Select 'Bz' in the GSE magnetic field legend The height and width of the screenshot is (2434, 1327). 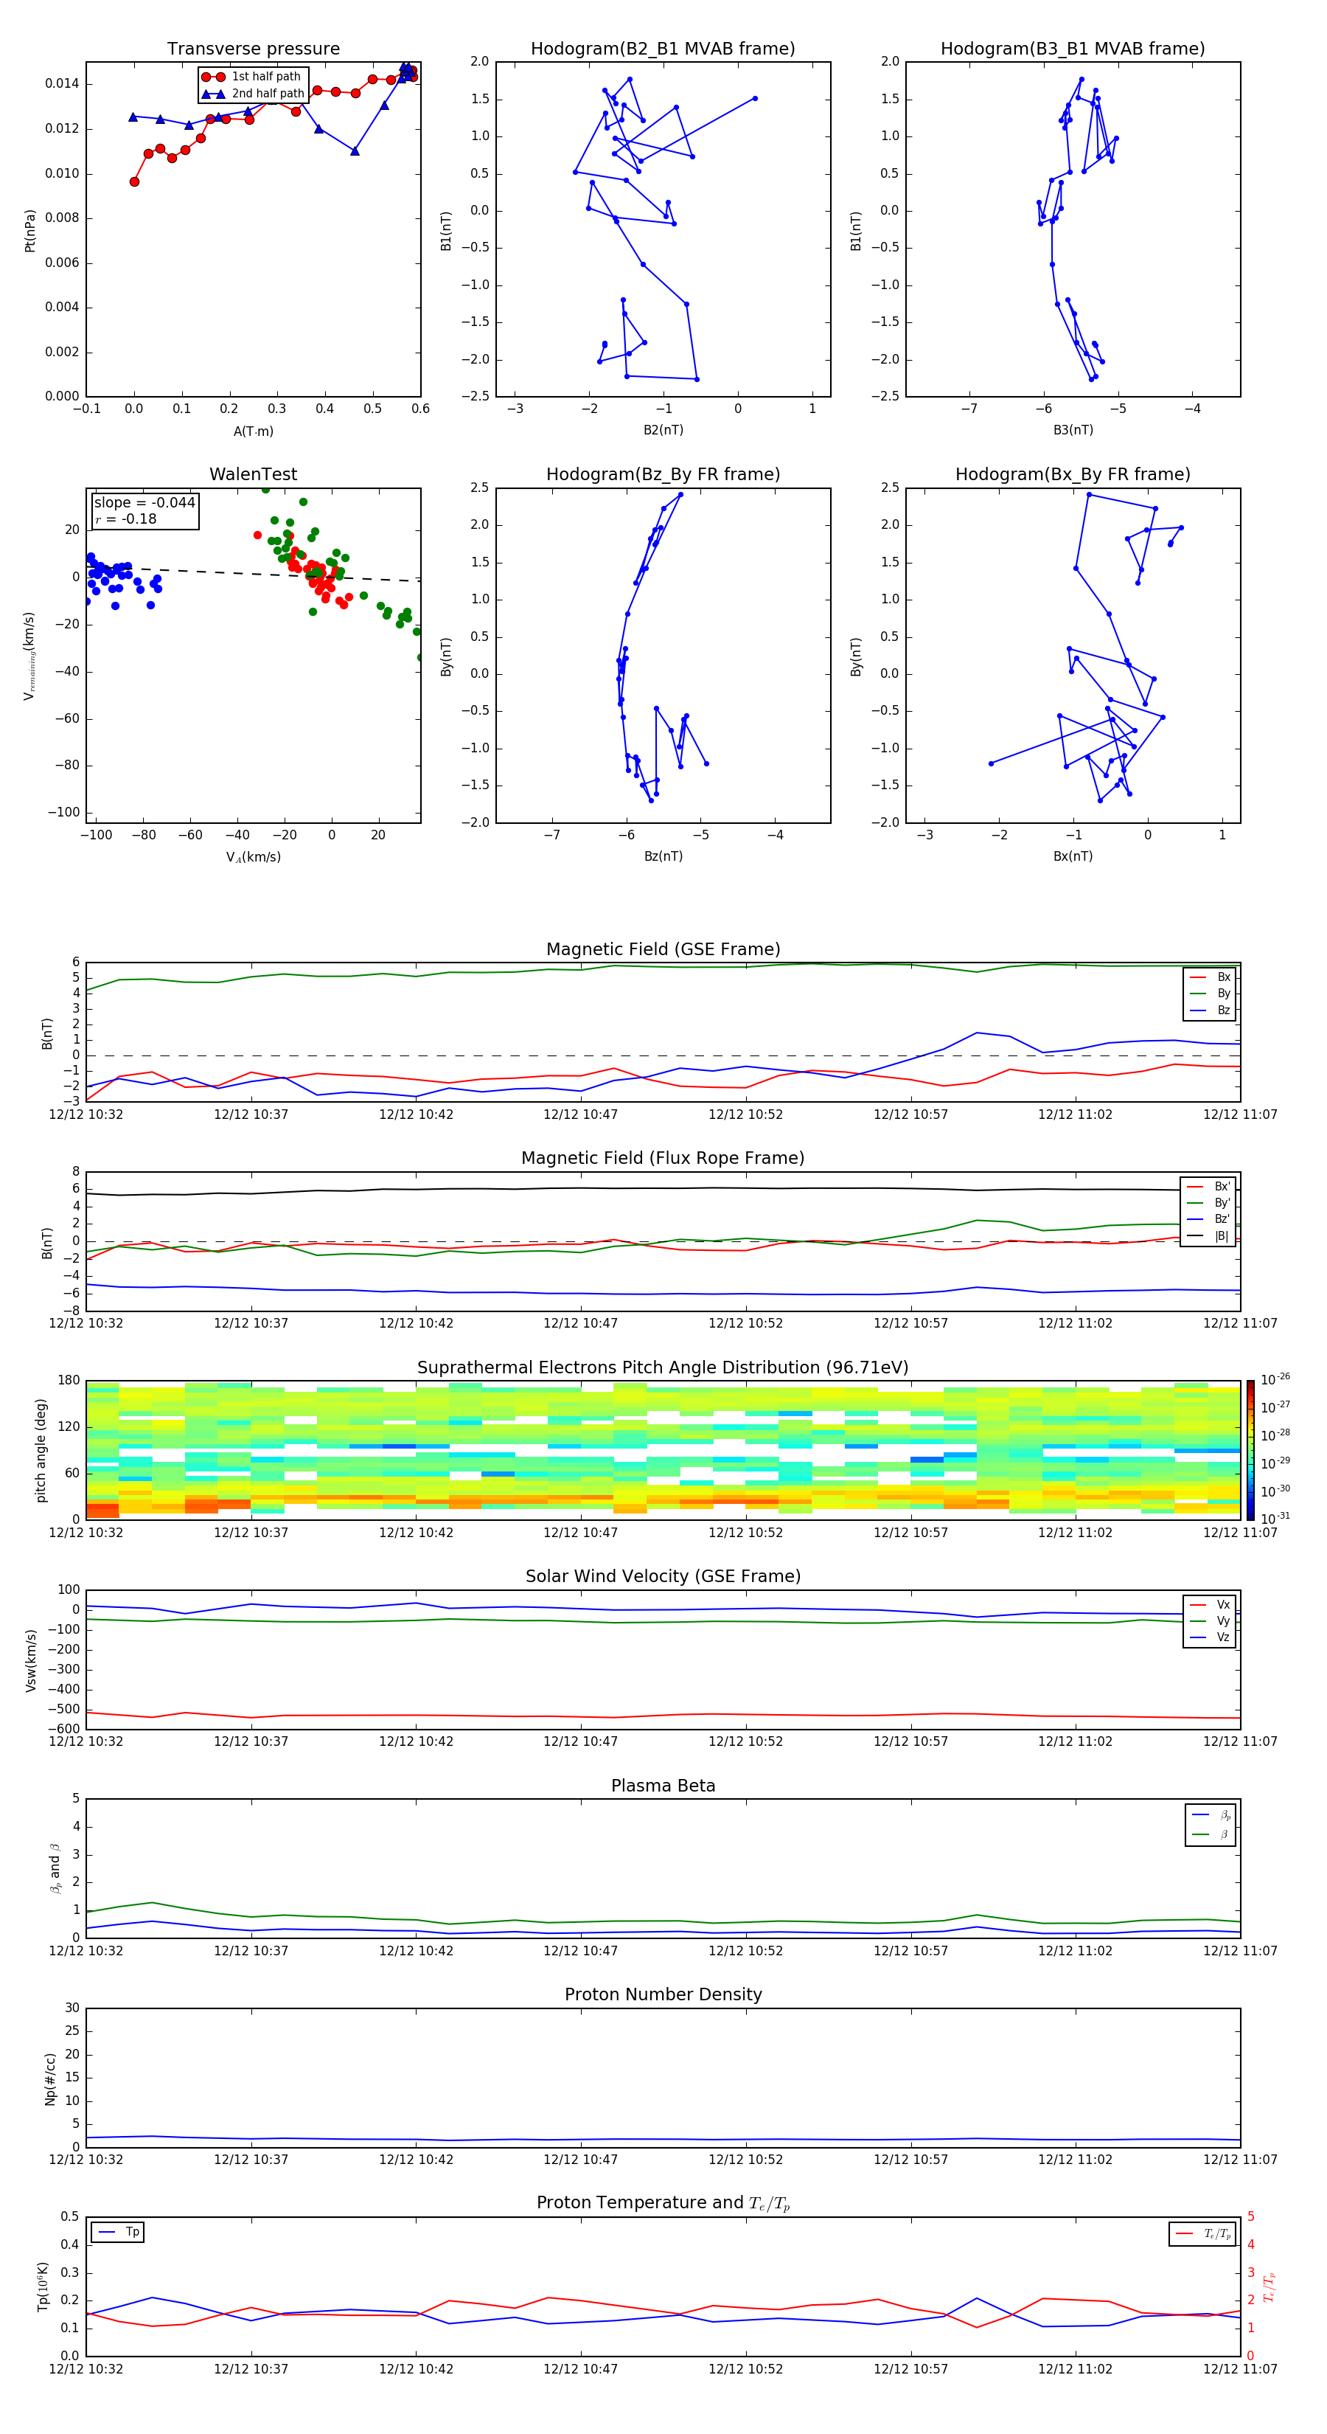pos(1210,1010)
